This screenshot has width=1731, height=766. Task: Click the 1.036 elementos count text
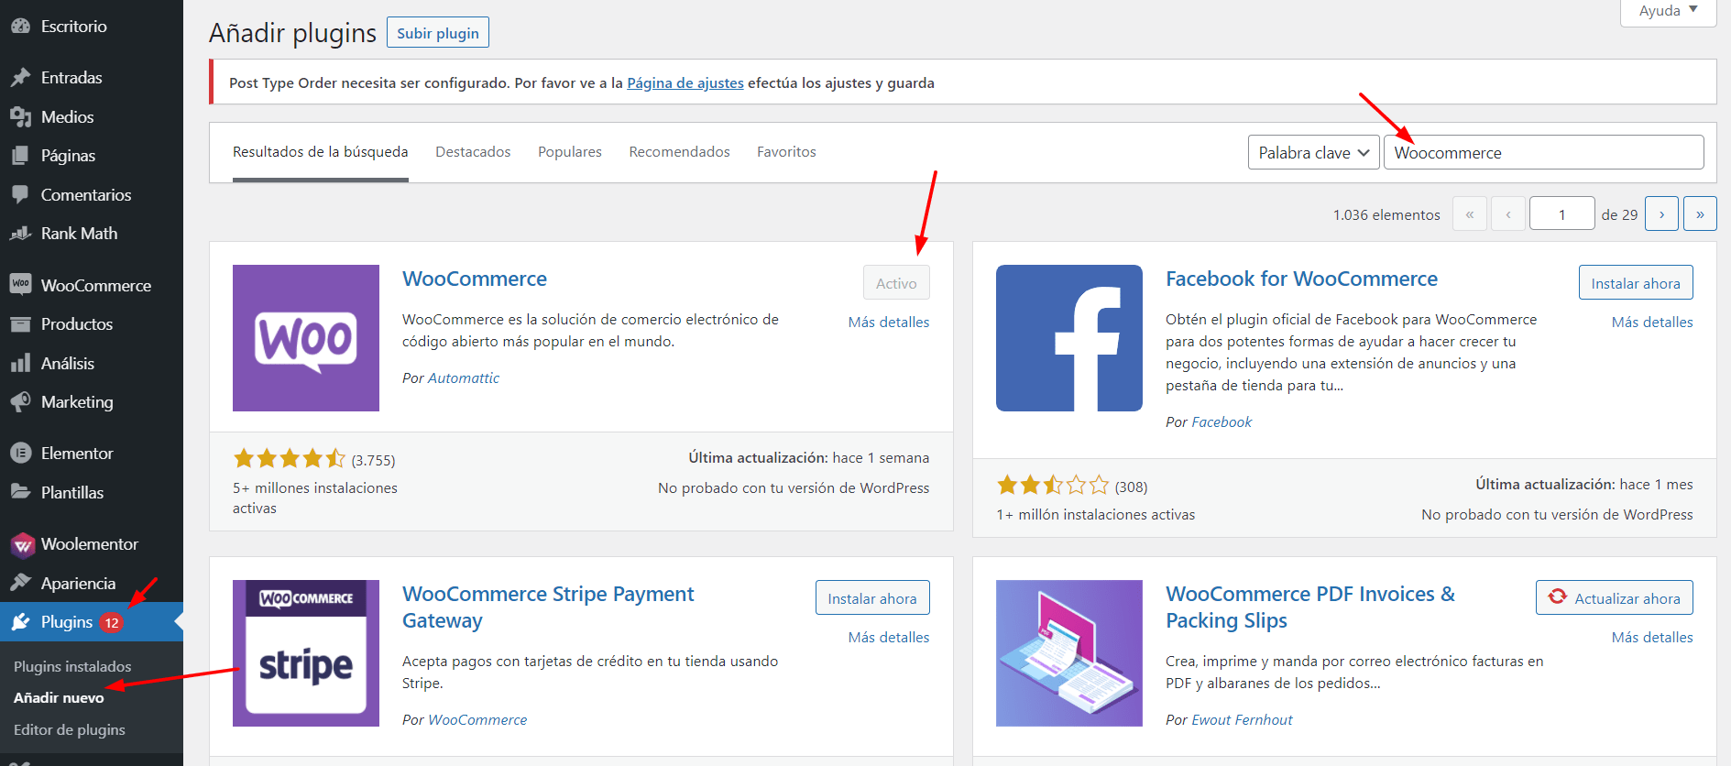[1386, 215]
